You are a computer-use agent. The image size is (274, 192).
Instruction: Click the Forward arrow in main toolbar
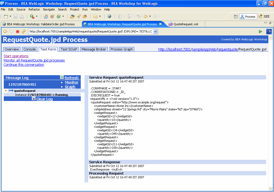155,16
